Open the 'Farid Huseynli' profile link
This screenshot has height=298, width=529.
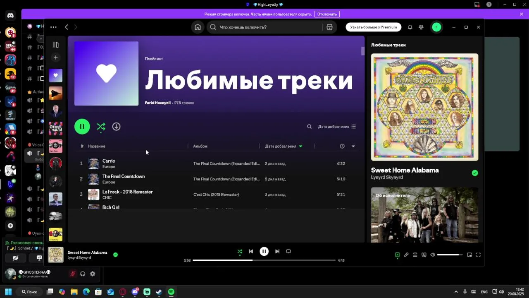tap(157, 103)
